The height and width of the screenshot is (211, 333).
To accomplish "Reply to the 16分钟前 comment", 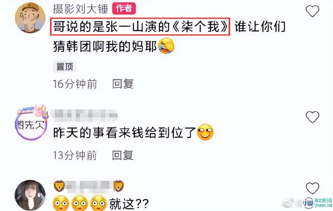I will pos(123,84).
